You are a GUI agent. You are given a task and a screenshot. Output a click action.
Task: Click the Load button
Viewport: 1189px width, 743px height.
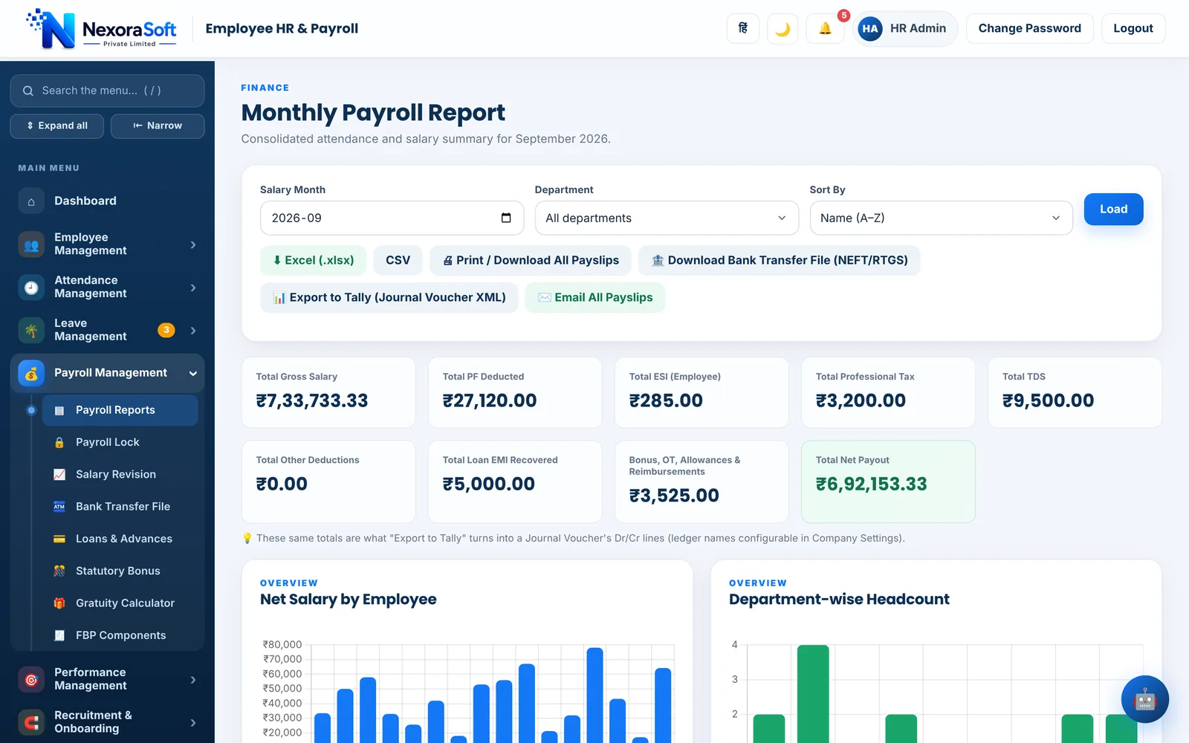1113,210
